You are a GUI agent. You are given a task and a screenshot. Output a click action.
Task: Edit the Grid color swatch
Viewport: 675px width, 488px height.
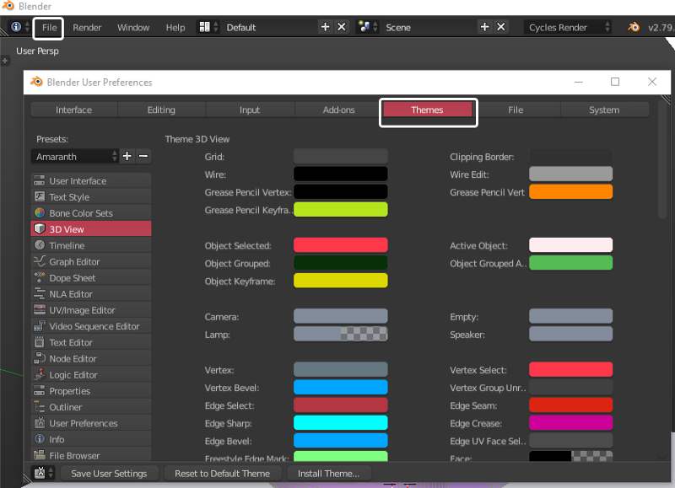[x=341, y=157]
